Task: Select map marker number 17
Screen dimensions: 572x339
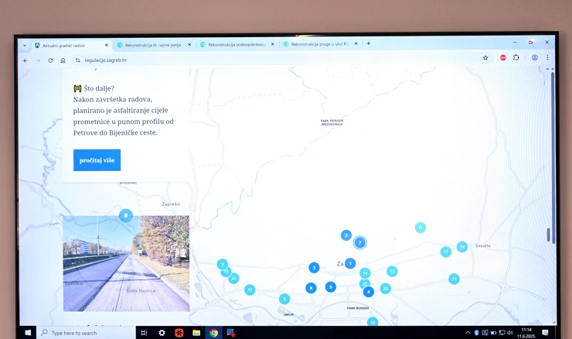Action: coord(446,252)
